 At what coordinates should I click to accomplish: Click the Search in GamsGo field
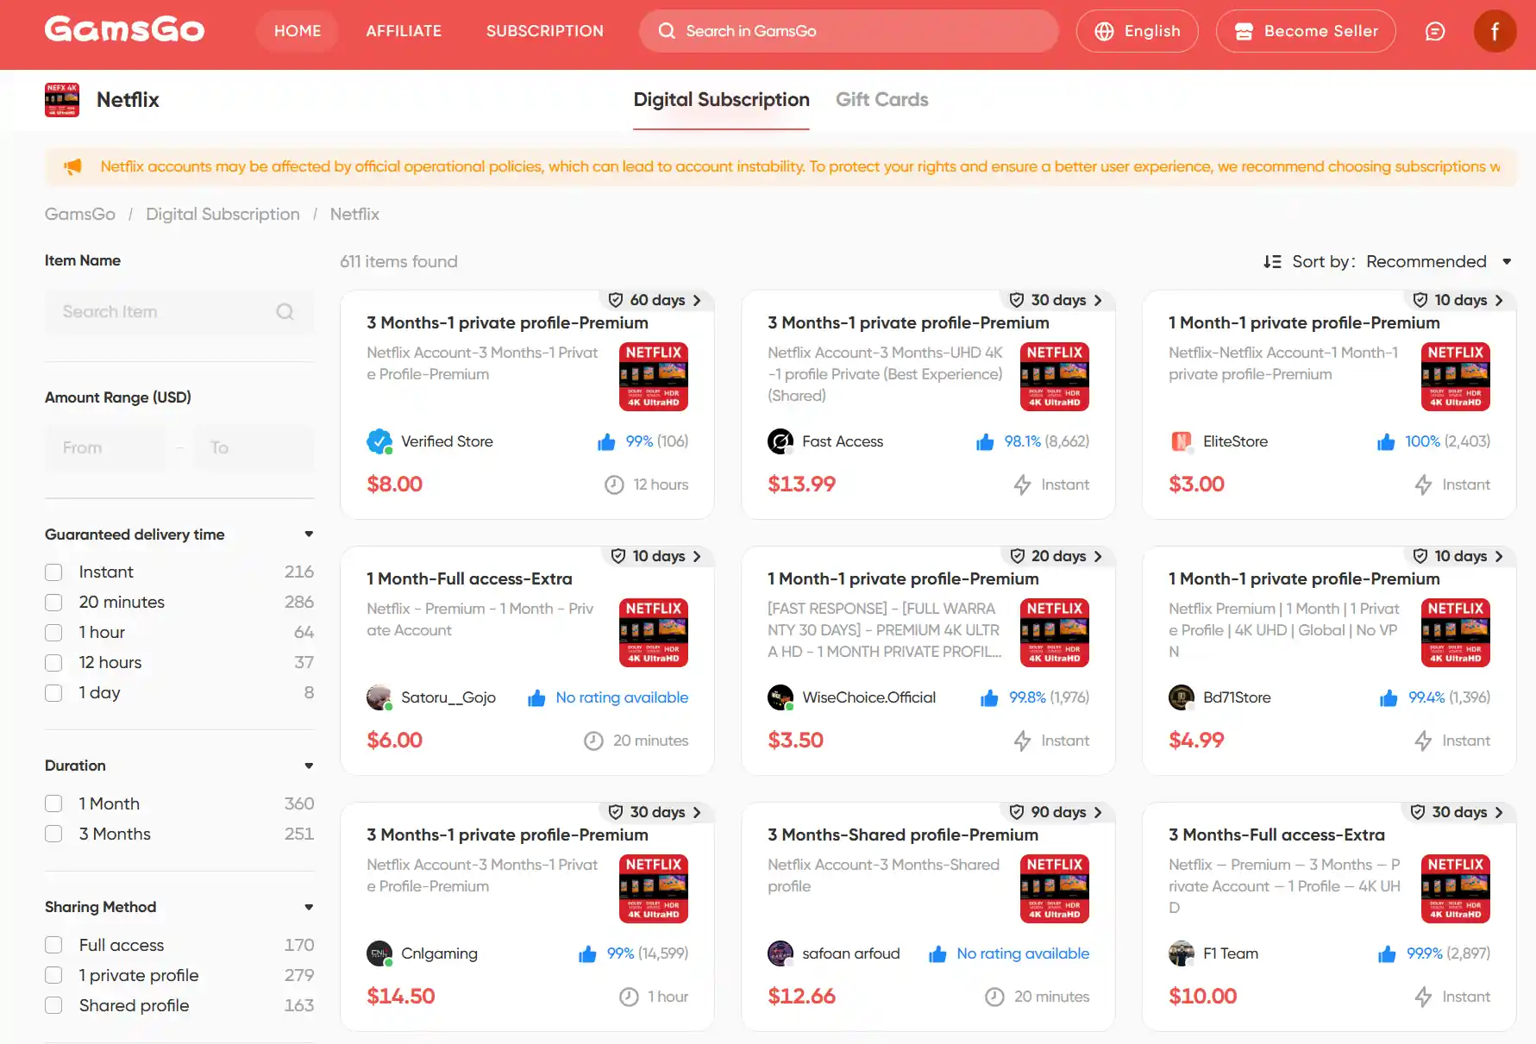point(849,31)
